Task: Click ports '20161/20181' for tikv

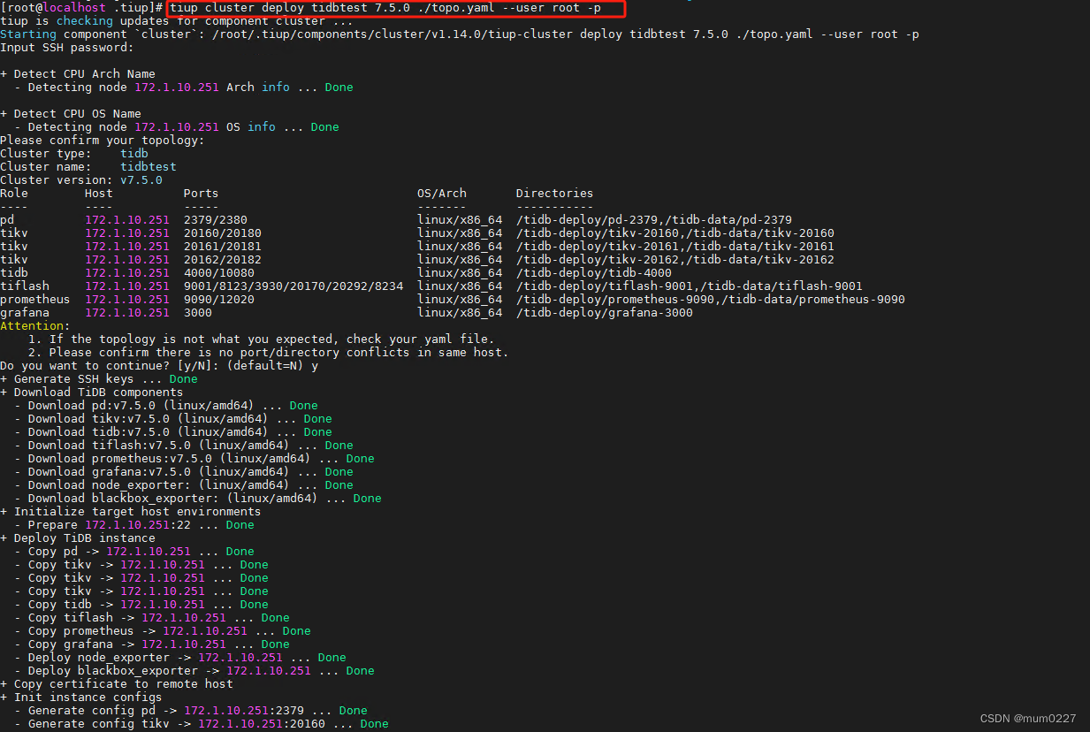Action: 223,247
